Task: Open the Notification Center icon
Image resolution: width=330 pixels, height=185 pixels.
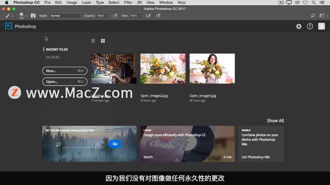Action: (322, 3)
